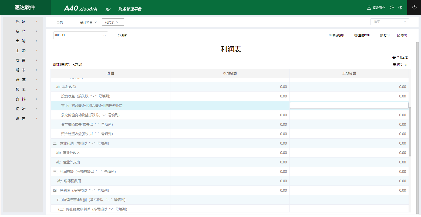
Task: Select the 投资收益 row label
Action: [x=86, y=96]
